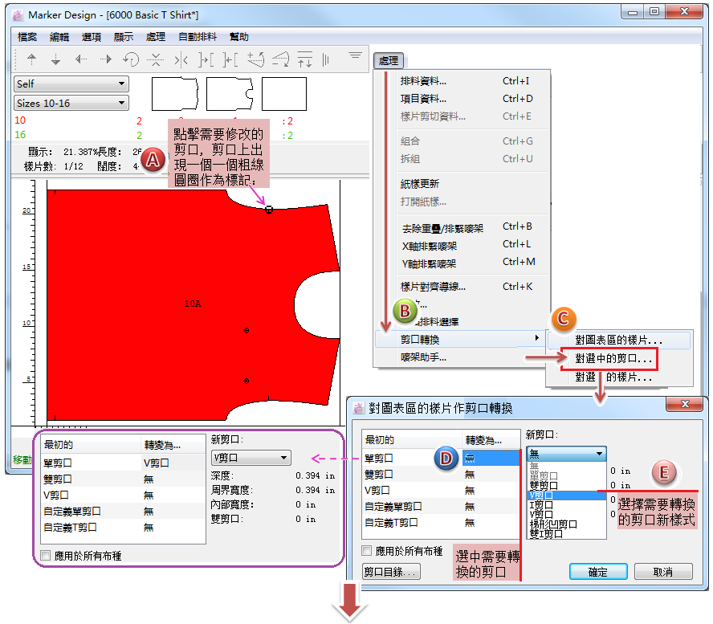Click the move piece left arrow tool
Image resolution: width=713 pixels, height=624 pixels.
click(x=81, y=59)
